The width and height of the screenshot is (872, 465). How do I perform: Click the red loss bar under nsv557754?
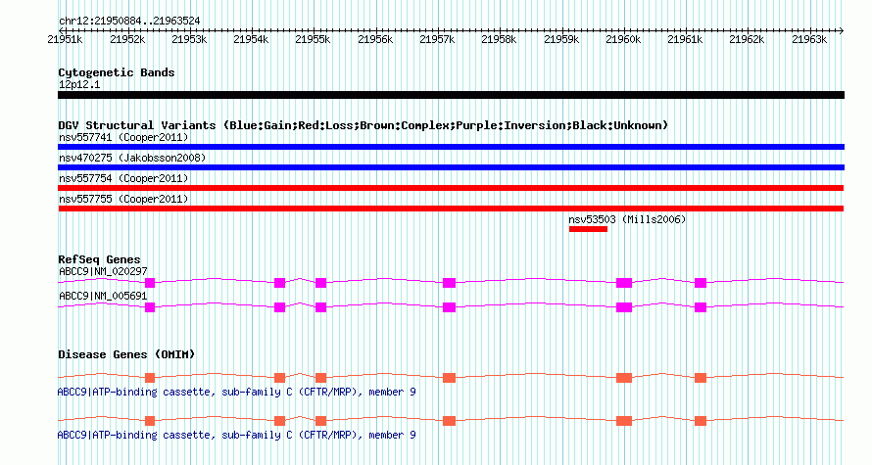451,188
